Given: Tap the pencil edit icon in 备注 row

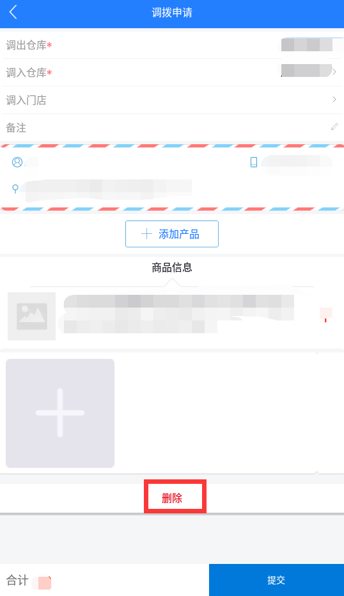Looking at the screenshot, I should point(334,127).
